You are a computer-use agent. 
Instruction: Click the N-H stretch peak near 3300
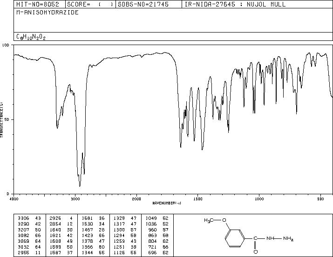click(57, 128)
